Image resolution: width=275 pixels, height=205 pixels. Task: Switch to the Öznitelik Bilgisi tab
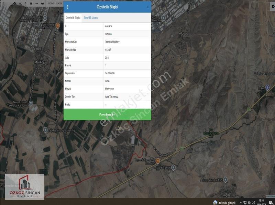click(x=73, y=18)
